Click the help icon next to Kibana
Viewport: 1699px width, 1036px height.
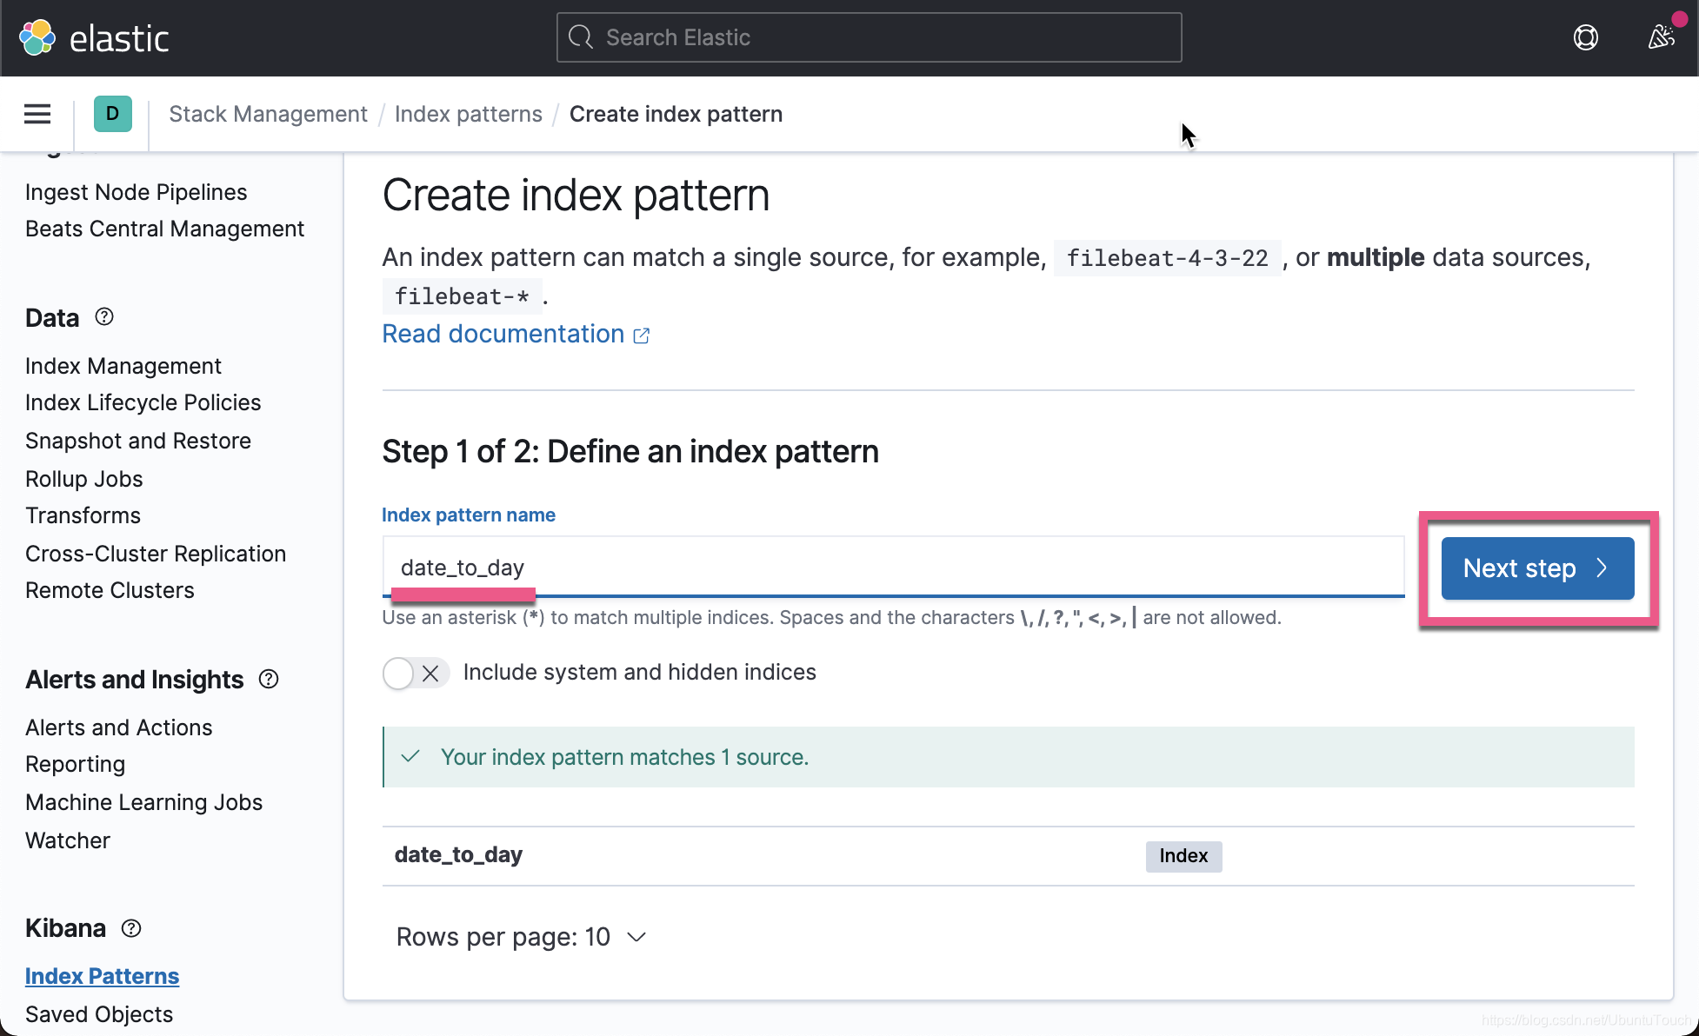pos(130,928)
